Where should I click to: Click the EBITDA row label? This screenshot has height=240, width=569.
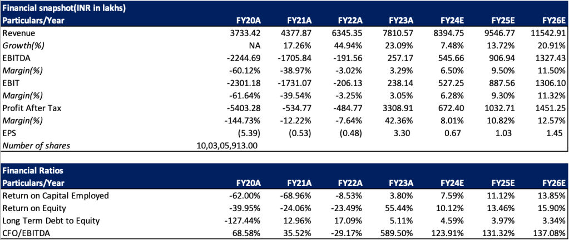pyautogui.click(x=16, y=57)
